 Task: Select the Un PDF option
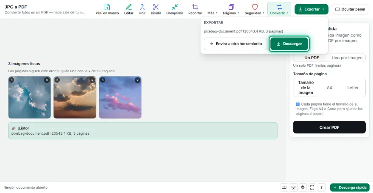312,57
